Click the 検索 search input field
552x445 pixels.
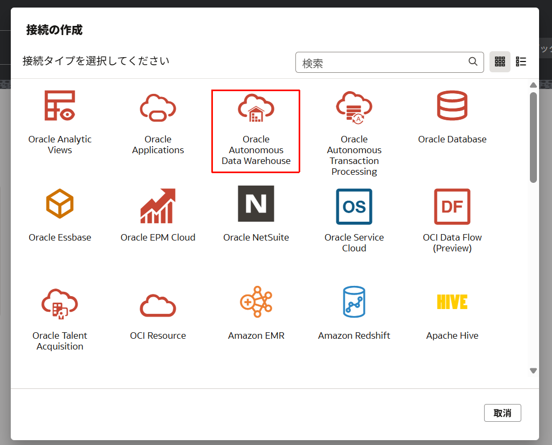coord(389,63)
